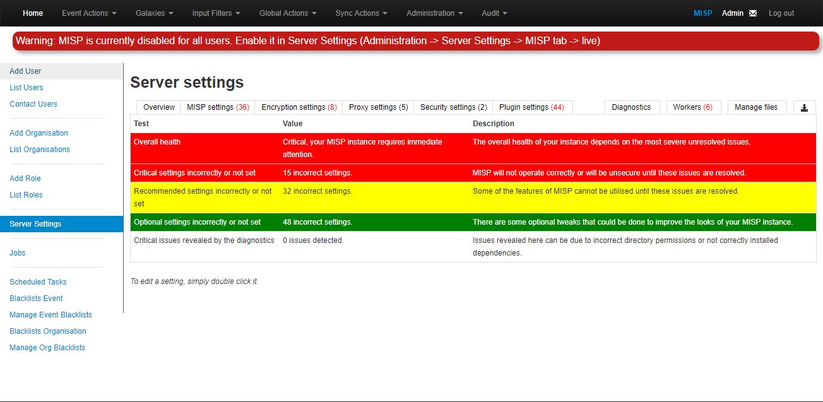Switch to the Encryption settings tab

299,107
